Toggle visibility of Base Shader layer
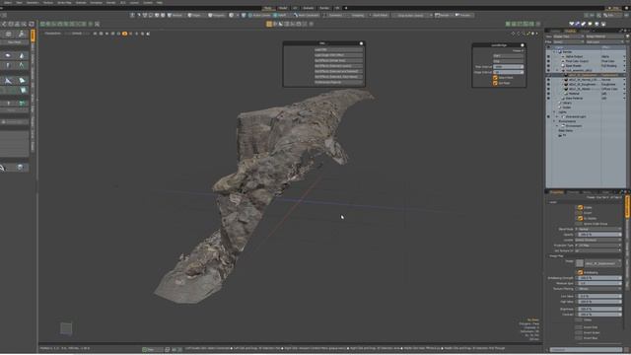 (x=548, y=66)
